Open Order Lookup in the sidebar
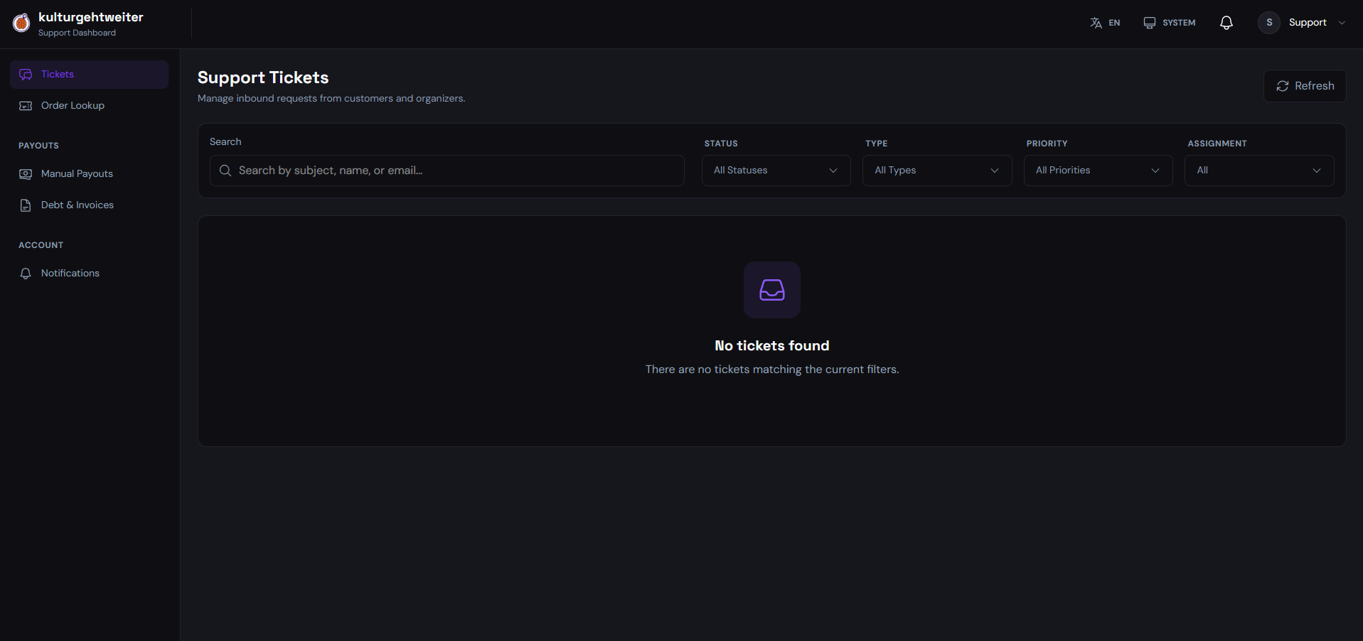Screen dimensions: 1363x641 tap(89, 106)
